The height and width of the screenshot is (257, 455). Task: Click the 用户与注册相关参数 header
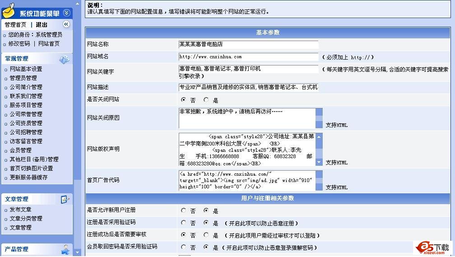point(268,198)
